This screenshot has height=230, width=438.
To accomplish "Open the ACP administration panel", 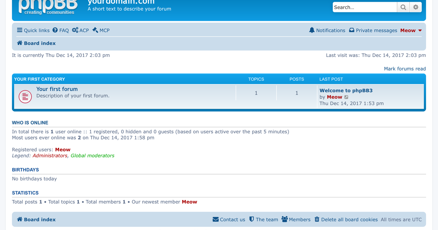I will click(80, 30).
